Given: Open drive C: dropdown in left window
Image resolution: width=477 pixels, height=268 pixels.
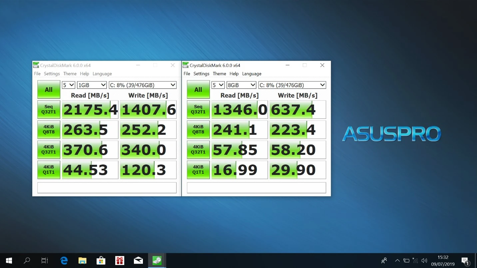Looking at the screenshot, I should (143, 85).
